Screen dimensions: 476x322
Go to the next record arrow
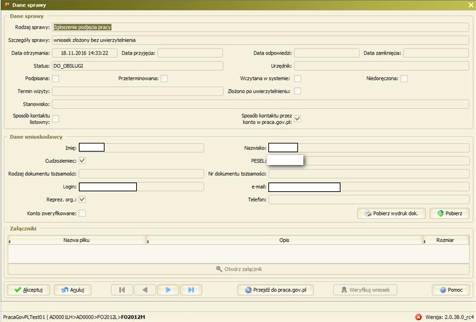(x=168, y=290)
